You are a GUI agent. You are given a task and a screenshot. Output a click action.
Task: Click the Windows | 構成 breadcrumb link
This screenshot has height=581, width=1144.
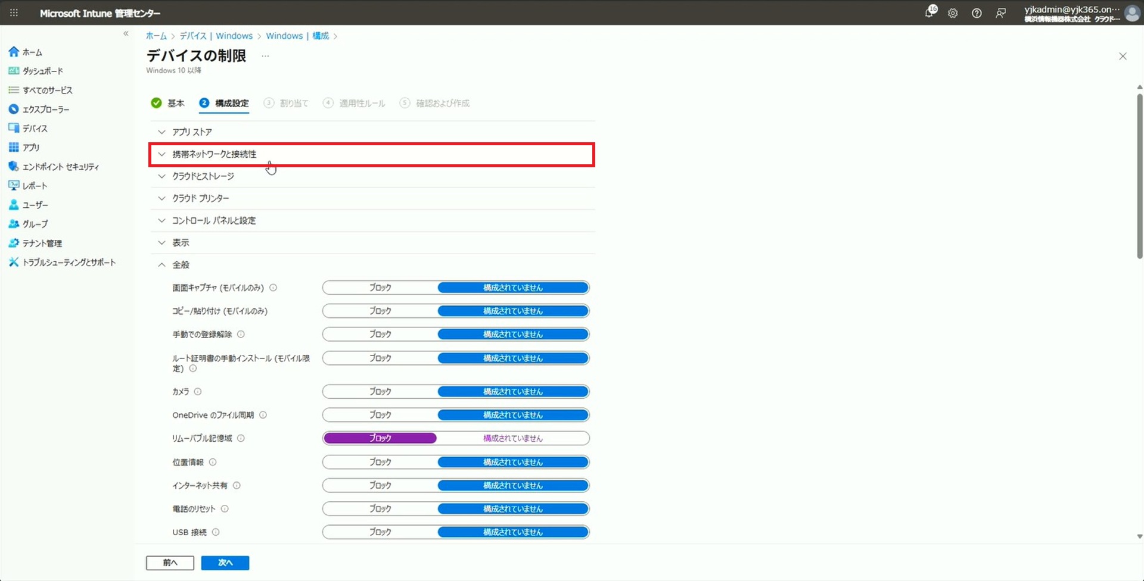297,36
